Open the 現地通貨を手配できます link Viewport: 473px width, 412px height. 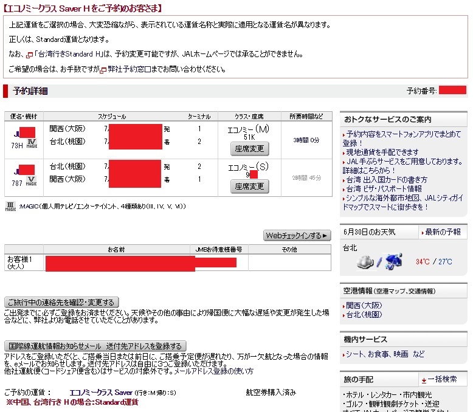click(x=382, y=153)
